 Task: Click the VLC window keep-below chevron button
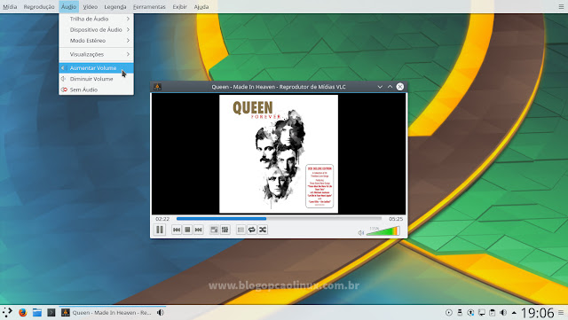pos(380,87)
